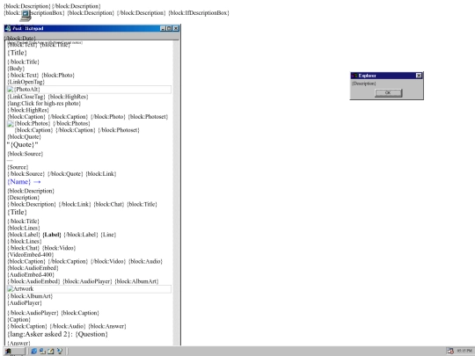Click the {/block:AlbumArt} line
This screenshot has height=356, width=475.
coord(30,295)
